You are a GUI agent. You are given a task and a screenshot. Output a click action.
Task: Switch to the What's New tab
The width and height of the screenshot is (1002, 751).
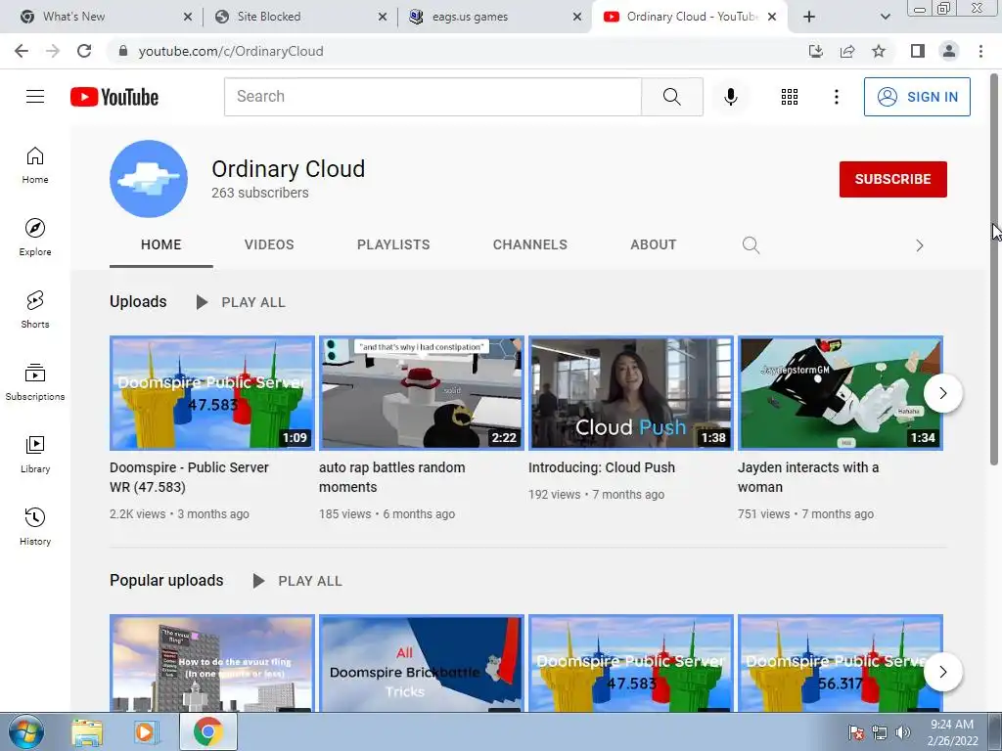(106, 17)
